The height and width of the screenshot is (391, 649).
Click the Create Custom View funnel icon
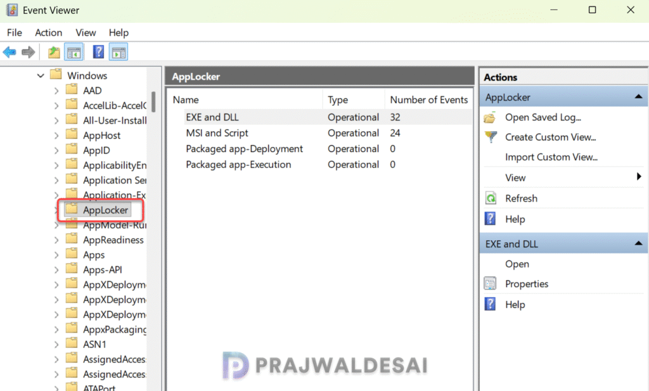click(x=491, y=137)
